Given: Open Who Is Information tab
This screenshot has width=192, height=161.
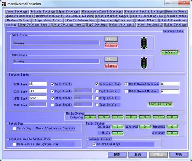Looking at the screenshot, I should [81, 20].
